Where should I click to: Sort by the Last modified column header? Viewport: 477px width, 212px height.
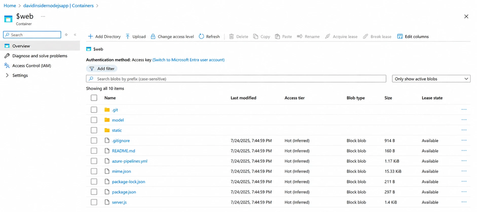[x=243, y=98]
